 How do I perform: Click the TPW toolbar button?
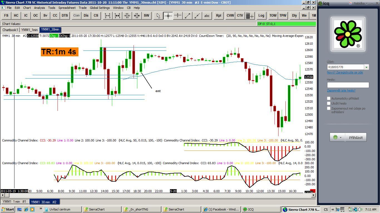(283, 16)
